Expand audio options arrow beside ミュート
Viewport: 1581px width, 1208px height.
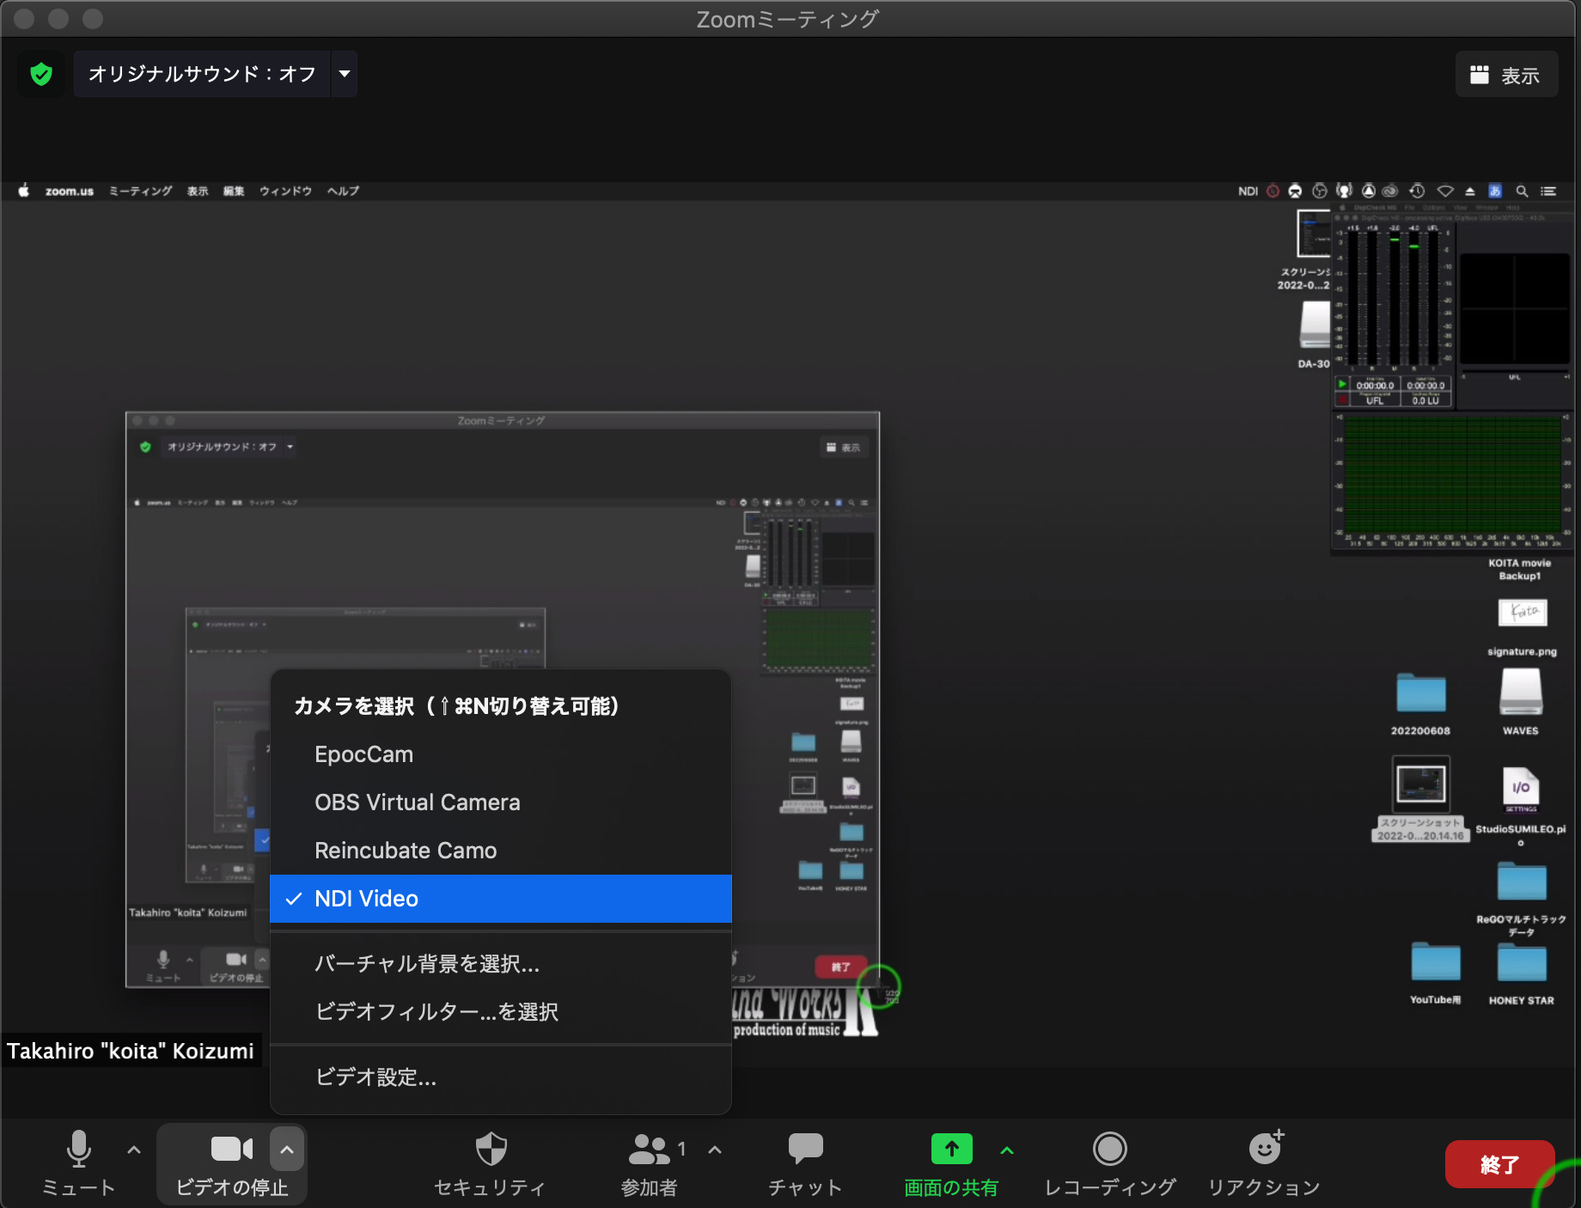coord(134,1150)
